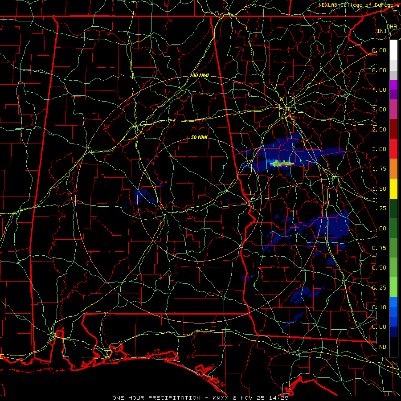401x401 pixels.
Task: Click the 4.00 legend value
Action: [379, 90]
